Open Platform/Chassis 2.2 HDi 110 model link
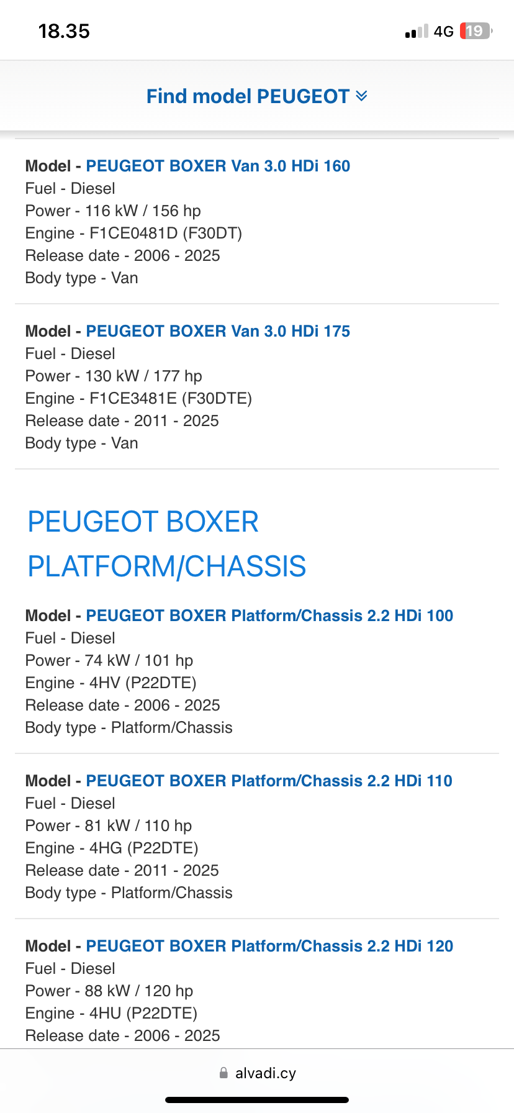This screenshot has height=1113, width=514. [x=269, y=781]
